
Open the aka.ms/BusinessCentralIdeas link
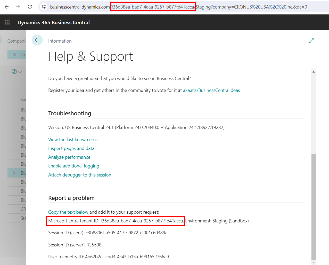(x=211, y=90)
